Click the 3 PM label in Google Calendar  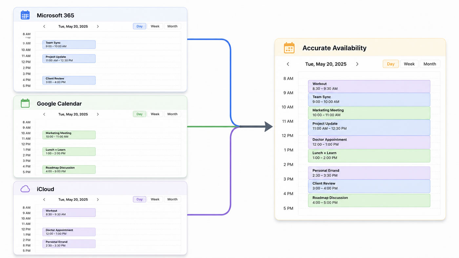pos(27,161)
